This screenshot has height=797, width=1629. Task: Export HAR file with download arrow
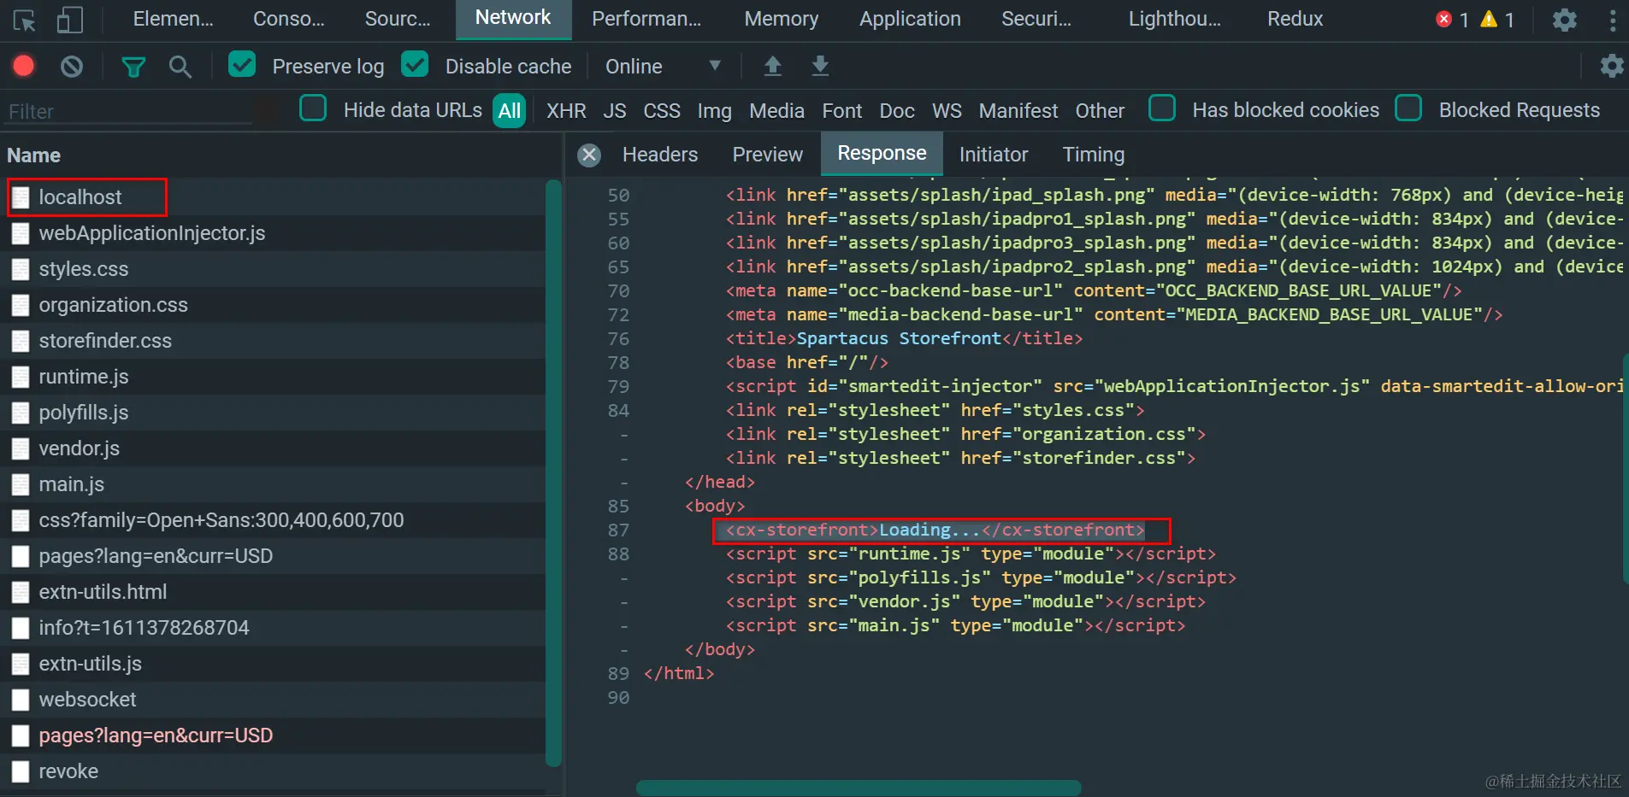click(x=820, y=66)
